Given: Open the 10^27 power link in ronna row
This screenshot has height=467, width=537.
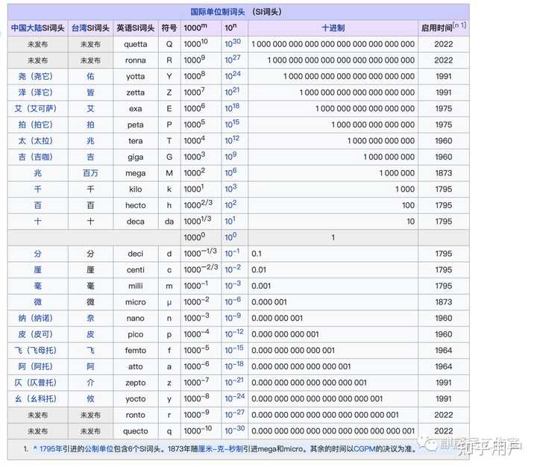Looking at the screenshot, I should coord(233,59).
